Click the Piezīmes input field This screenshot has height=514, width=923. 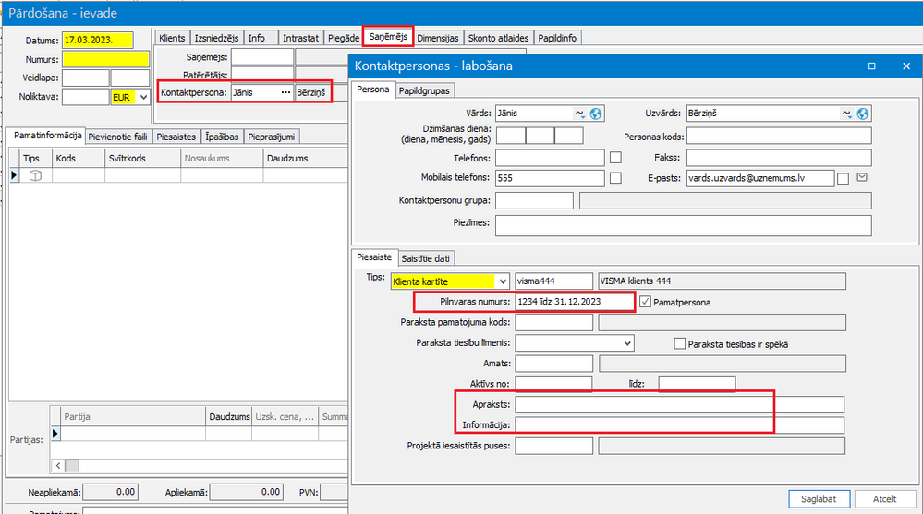pyautogui.click(x=684, y=225)
